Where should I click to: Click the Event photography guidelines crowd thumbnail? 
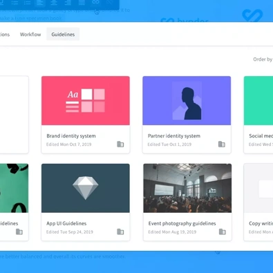pyautogui.click(x=187, y=188)
